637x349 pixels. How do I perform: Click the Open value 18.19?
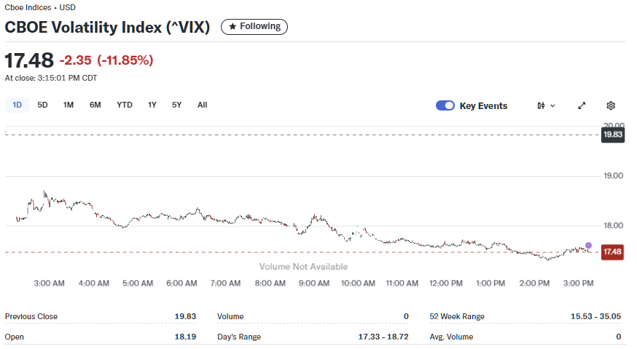click(x=185, y=337)
